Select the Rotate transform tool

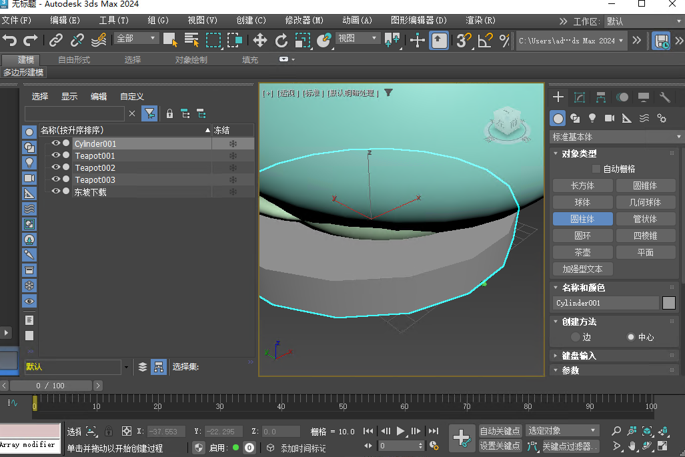click(x=281, y=41)
